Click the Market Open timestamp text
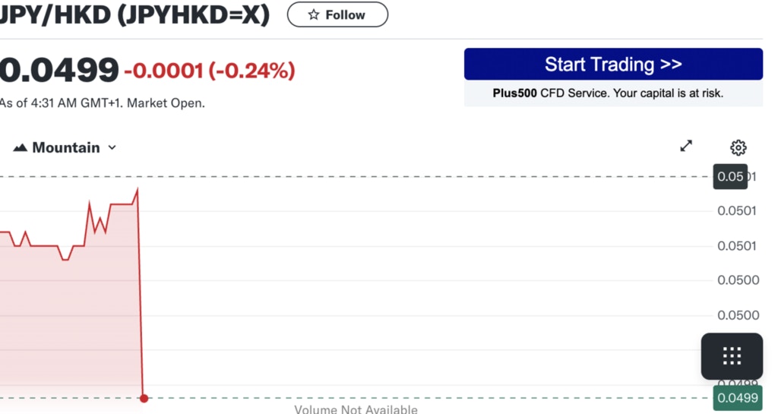Image resolution: width=778 pixels, height=414 pixels. click(103, 103)
